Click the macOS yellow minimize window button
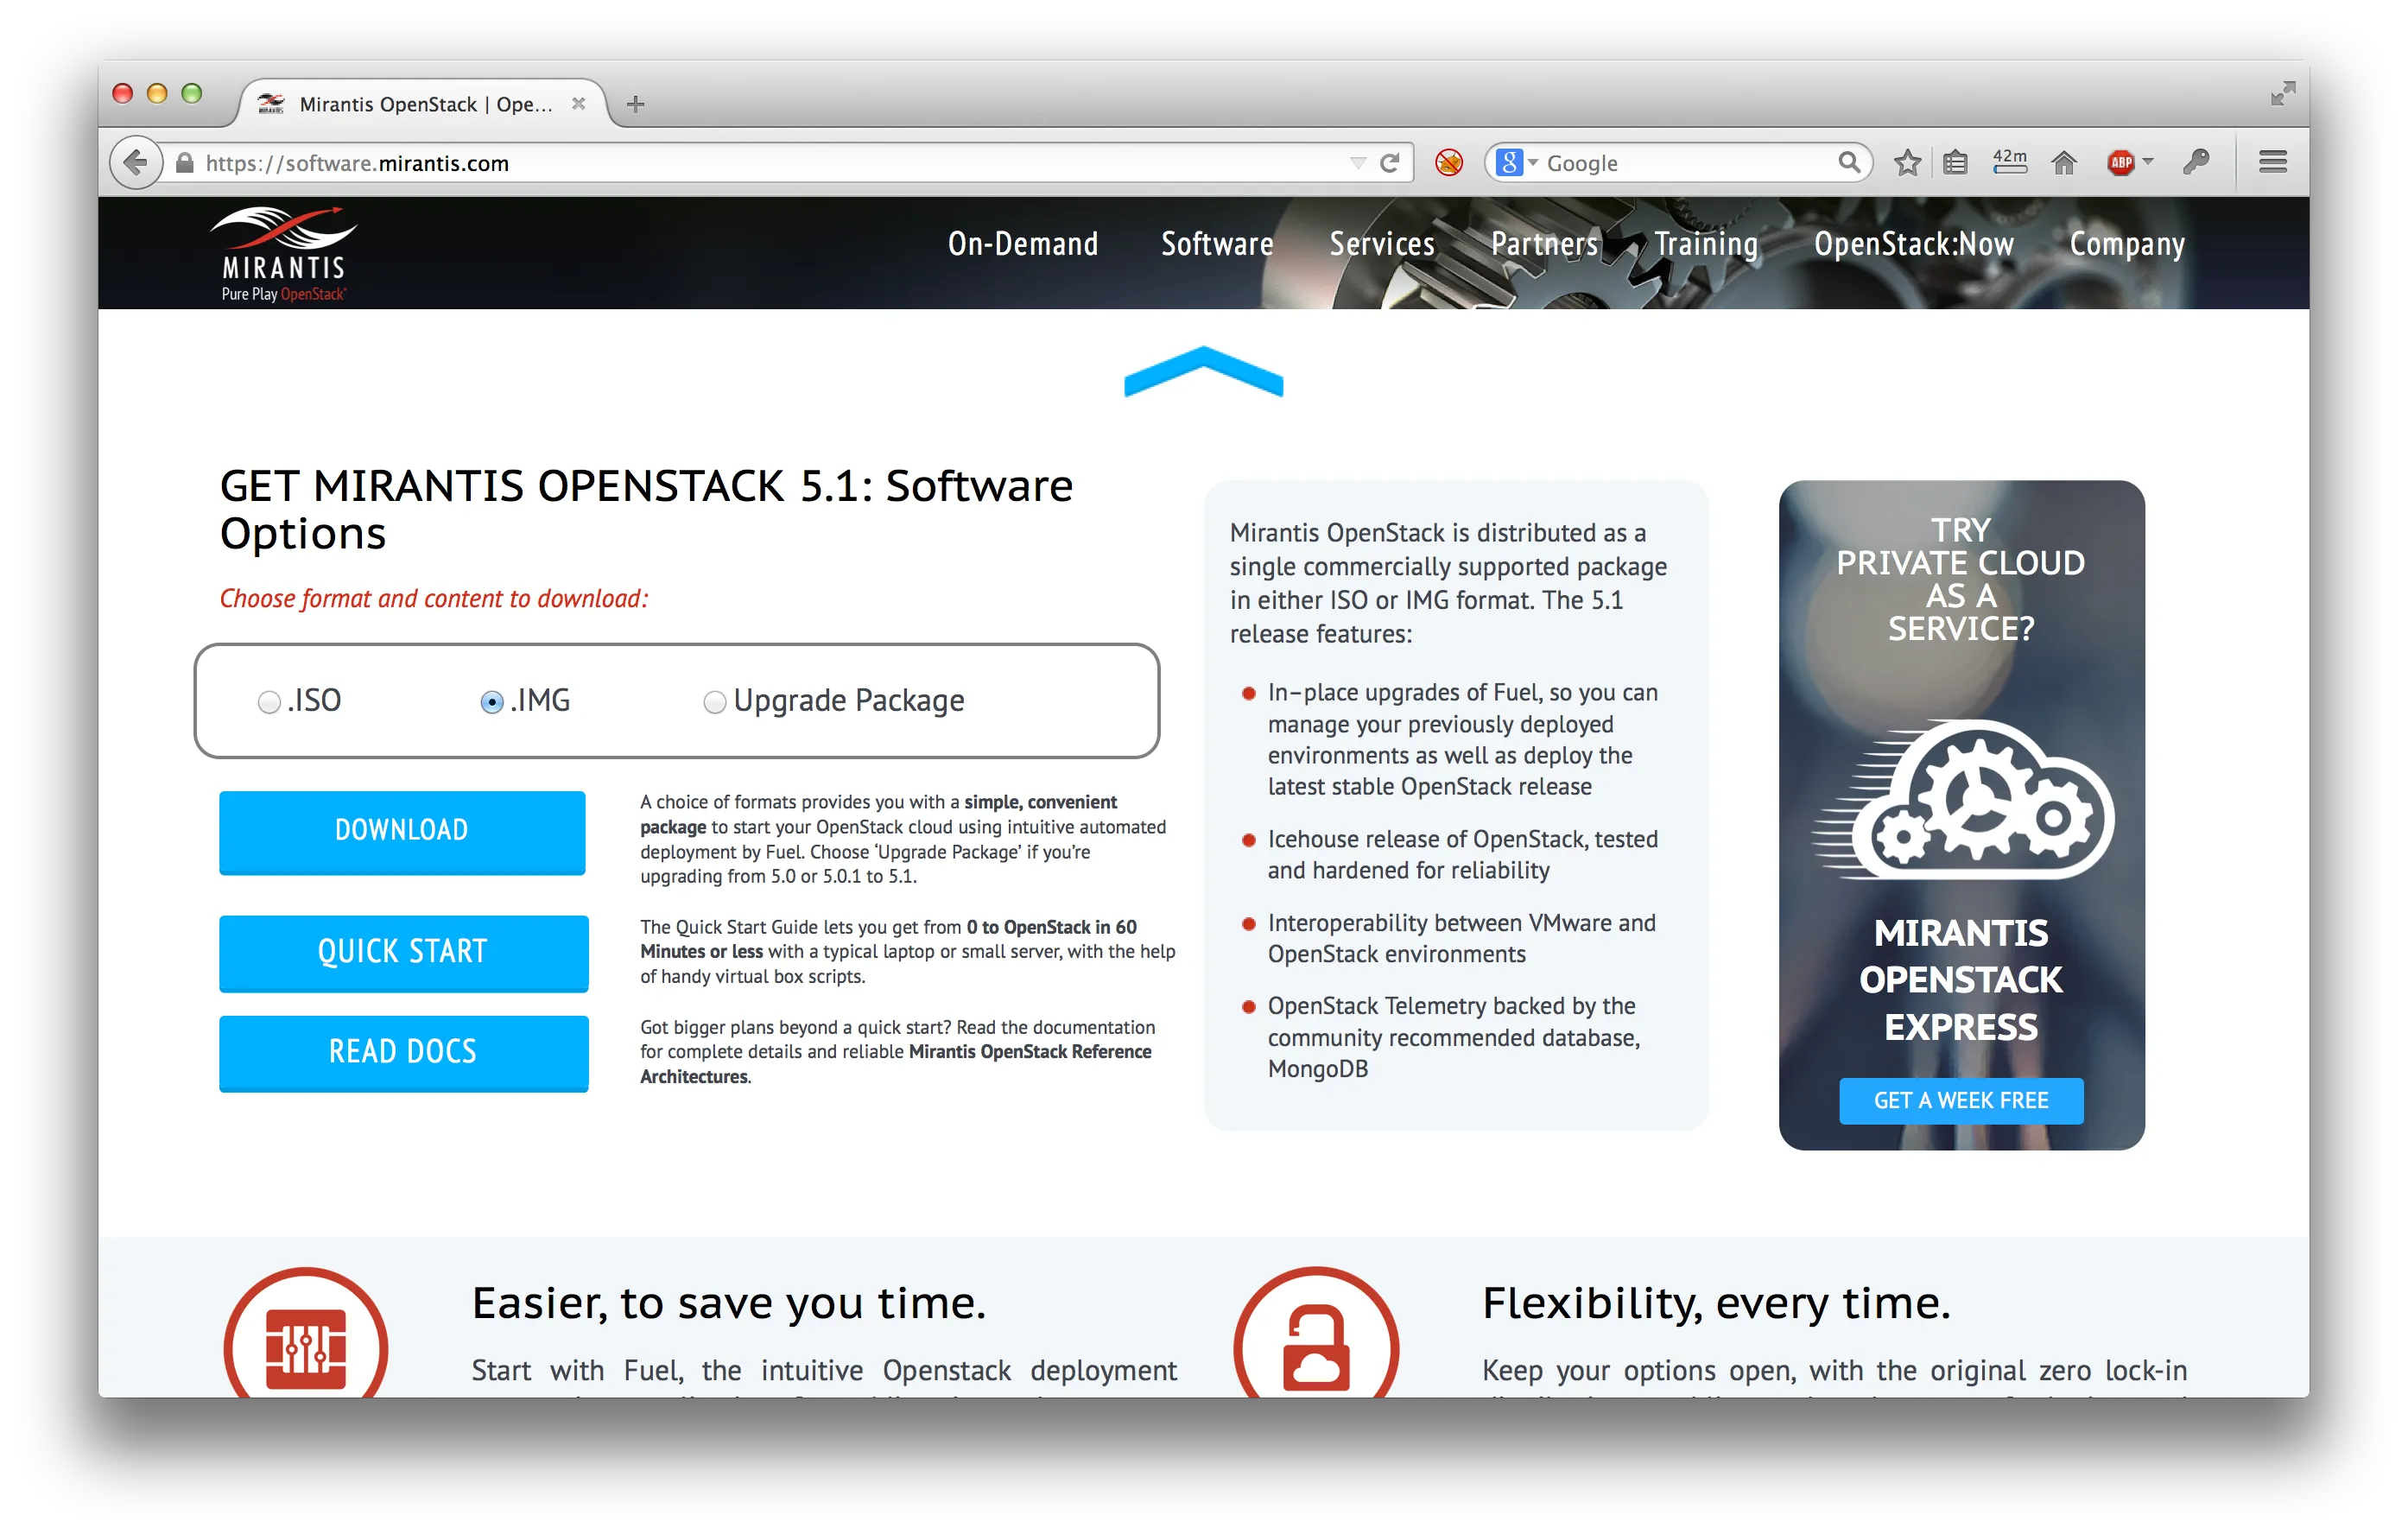2408x1534 pixels. (x=156, y=93)
